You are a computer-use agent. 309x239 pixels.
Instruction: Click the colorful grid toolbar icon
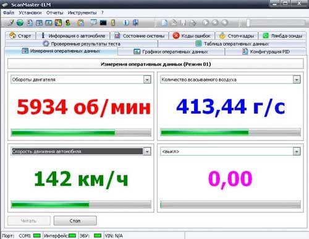tap(58, 23)
